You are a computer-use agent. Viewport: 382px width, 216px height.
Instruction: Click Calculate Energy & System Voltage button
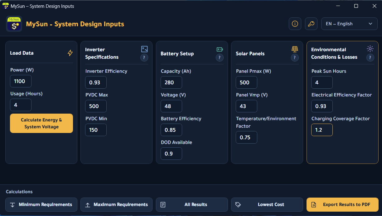pyautogui.click(x=41, y=123)
